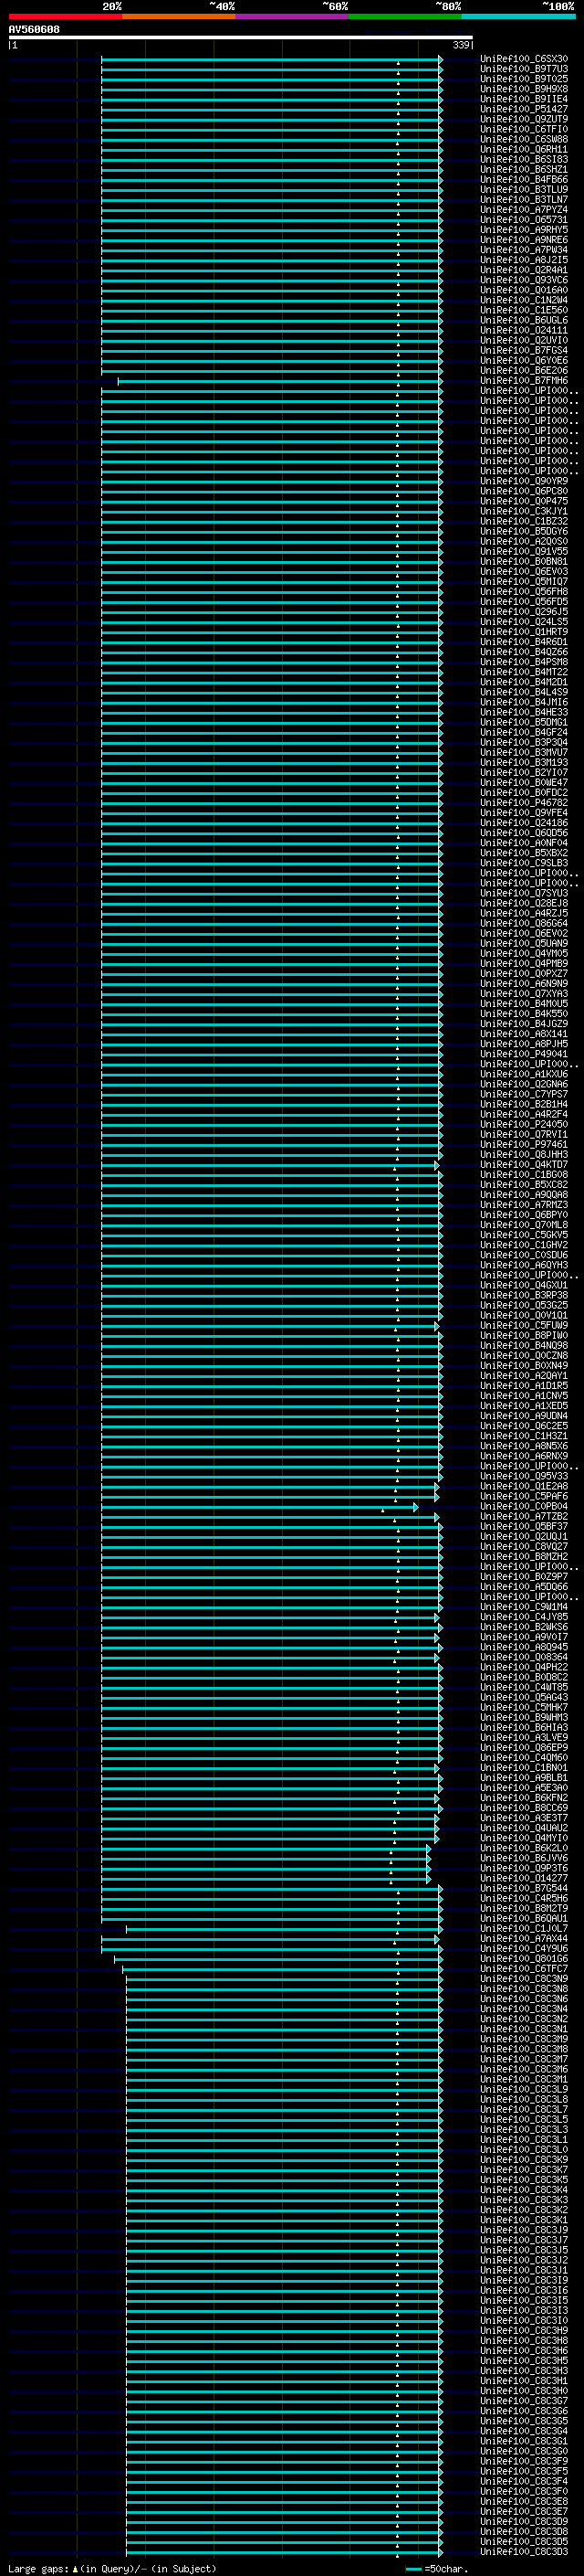This screenshot has height=2576, width=584.
Task: Select the green ~80% identity color segment
Action: (x=405, y=16)
